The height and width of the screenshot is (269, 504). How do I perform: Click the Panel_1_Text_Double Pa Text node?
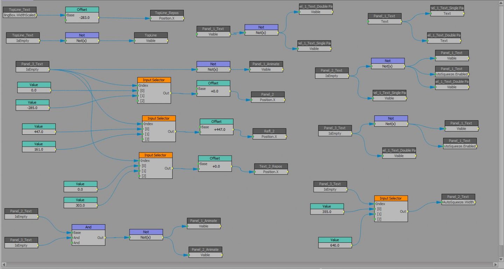pos(444,38)
